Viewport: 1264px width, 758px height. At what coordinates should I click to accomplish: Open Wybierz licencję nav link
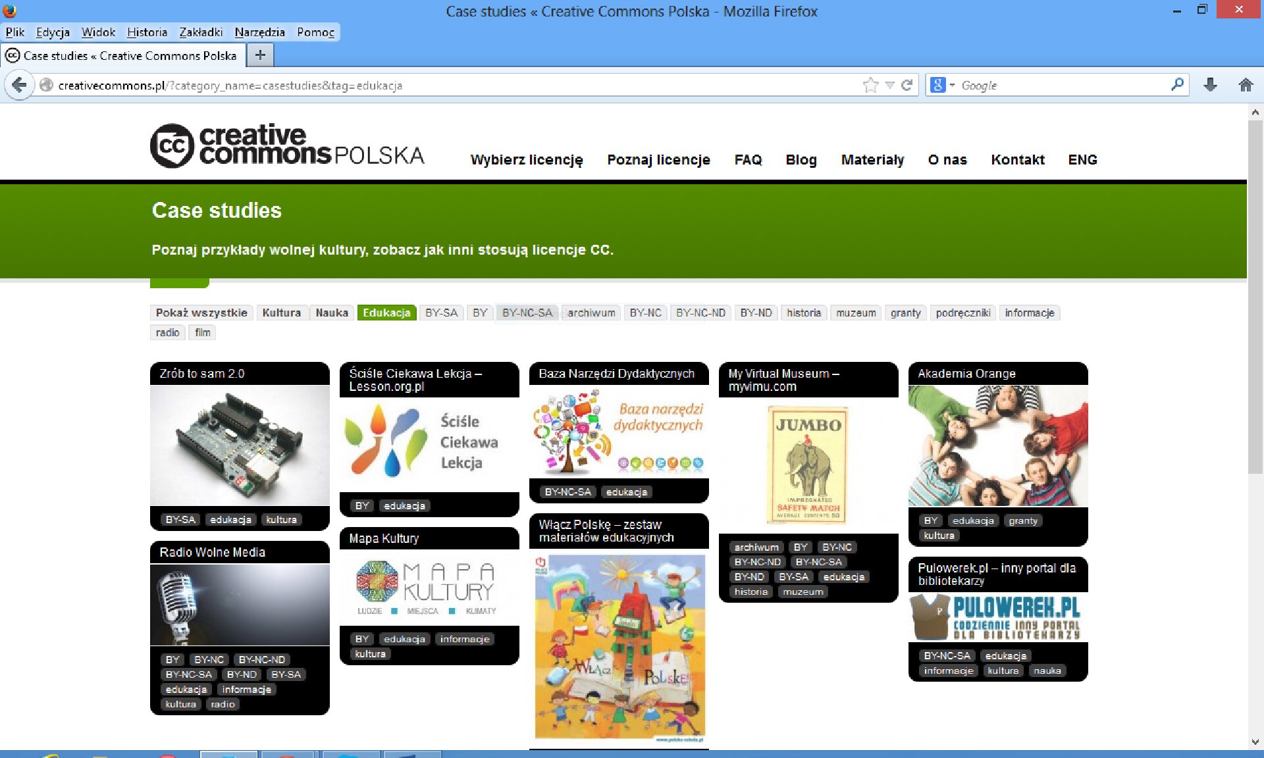527,160
